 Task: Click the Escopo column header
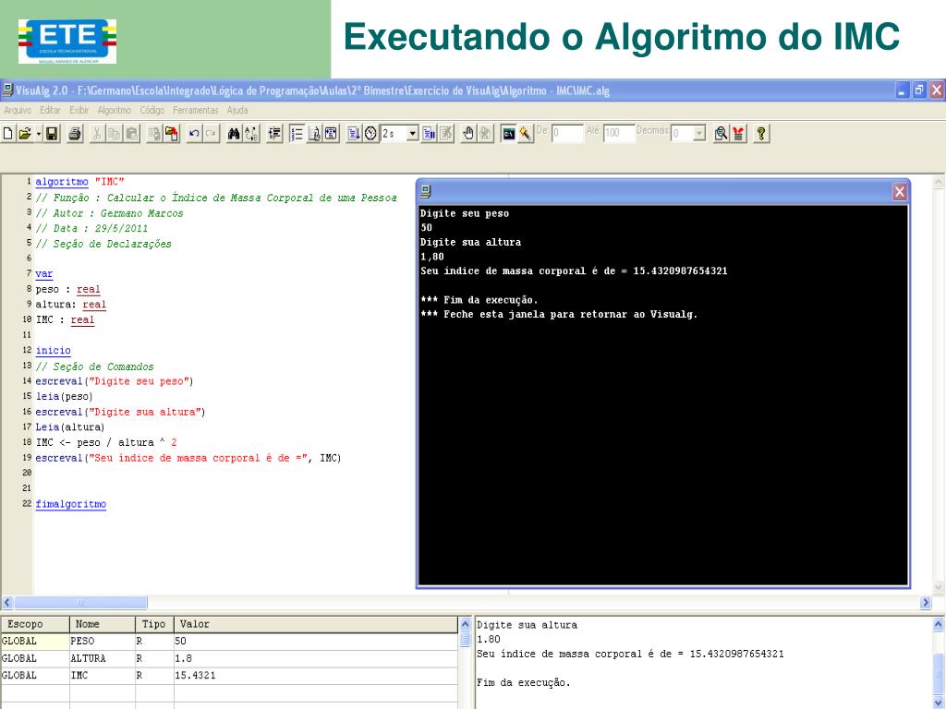point(35,624)
